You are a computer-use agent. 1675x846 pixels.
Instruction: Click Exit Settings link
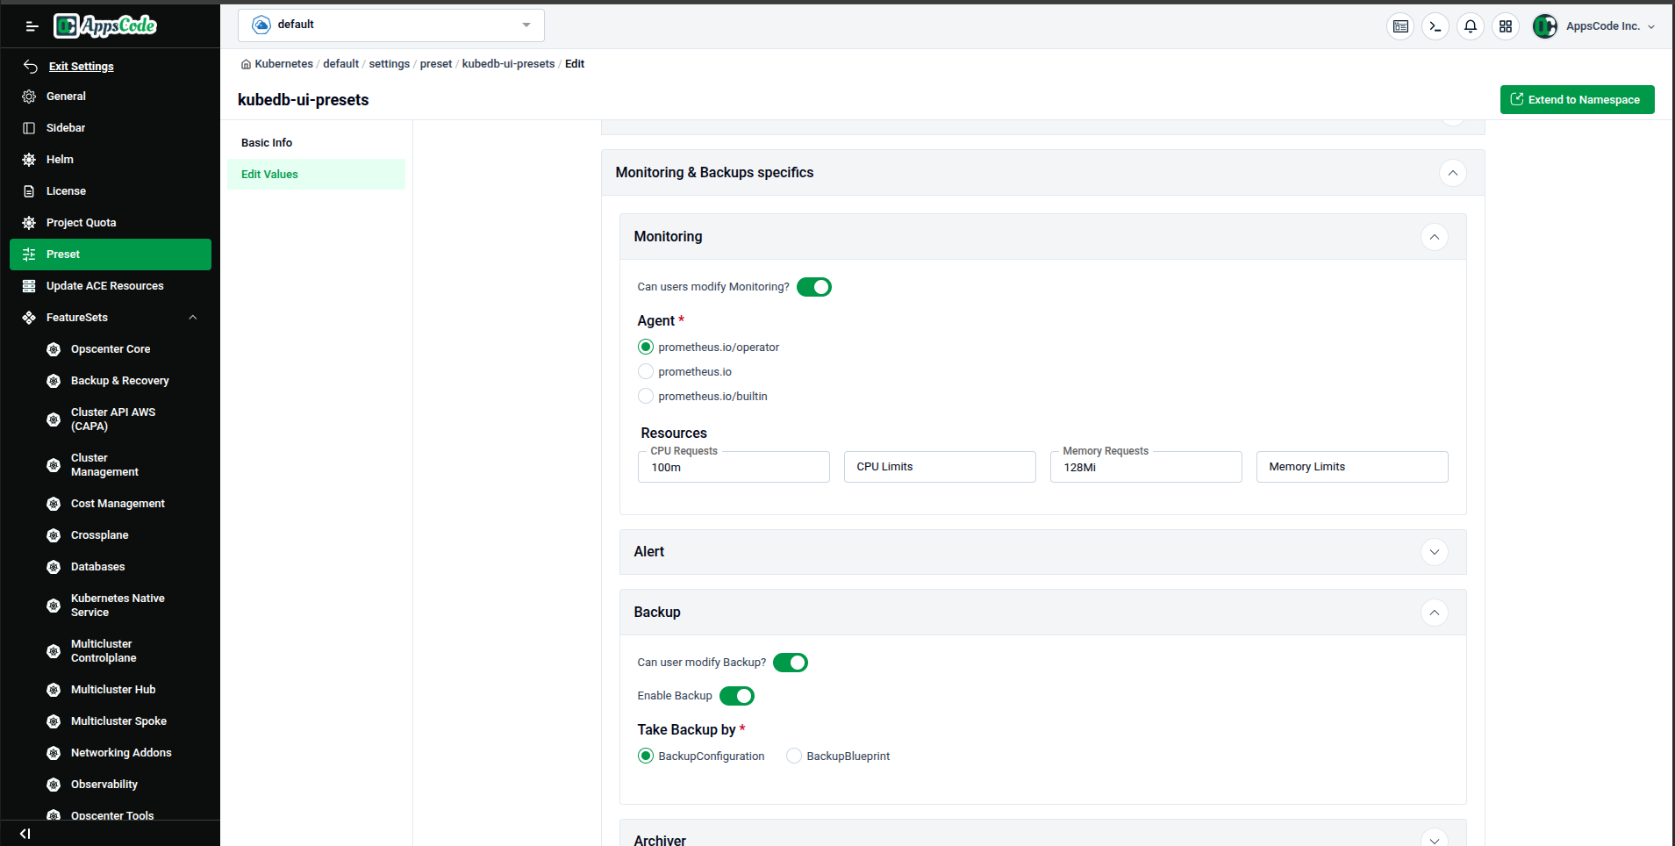82,66
